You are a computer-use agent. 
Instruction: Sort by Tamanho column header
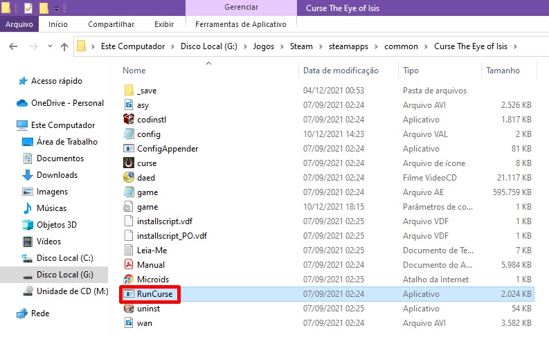503,71
